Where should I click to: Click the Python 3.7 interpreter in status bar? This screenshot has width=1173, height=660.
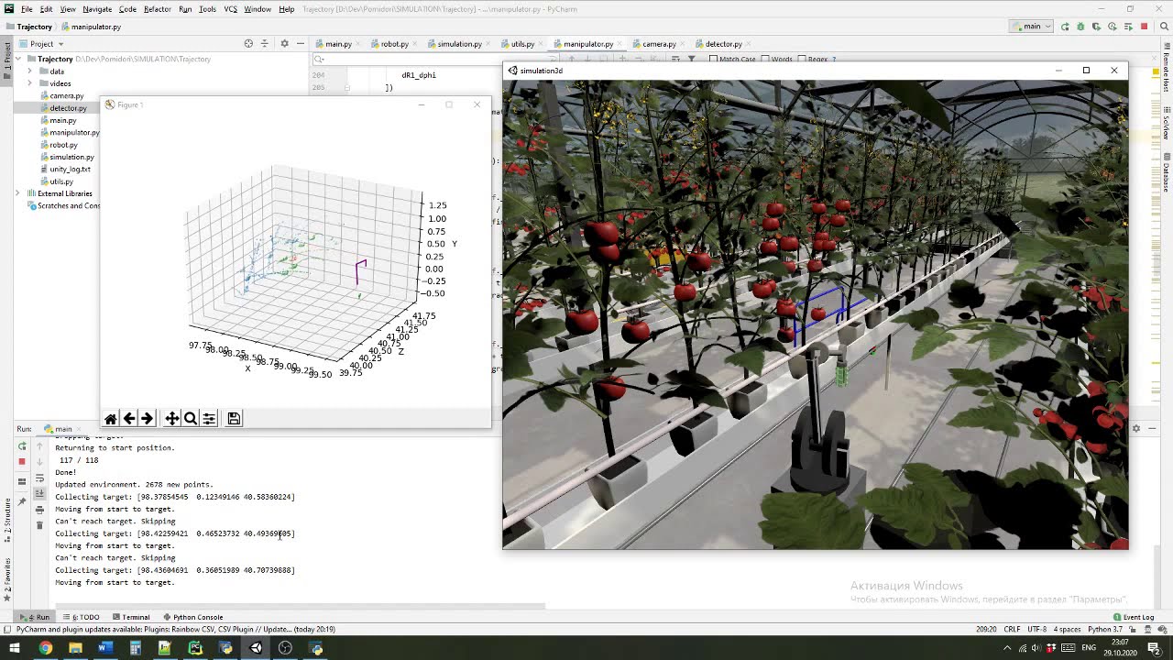pyautogui.click(x=1104, y=630)
